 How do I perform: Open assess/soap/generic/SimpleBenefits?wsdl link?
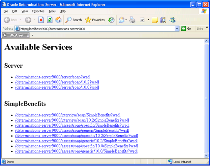click(72, 131)
